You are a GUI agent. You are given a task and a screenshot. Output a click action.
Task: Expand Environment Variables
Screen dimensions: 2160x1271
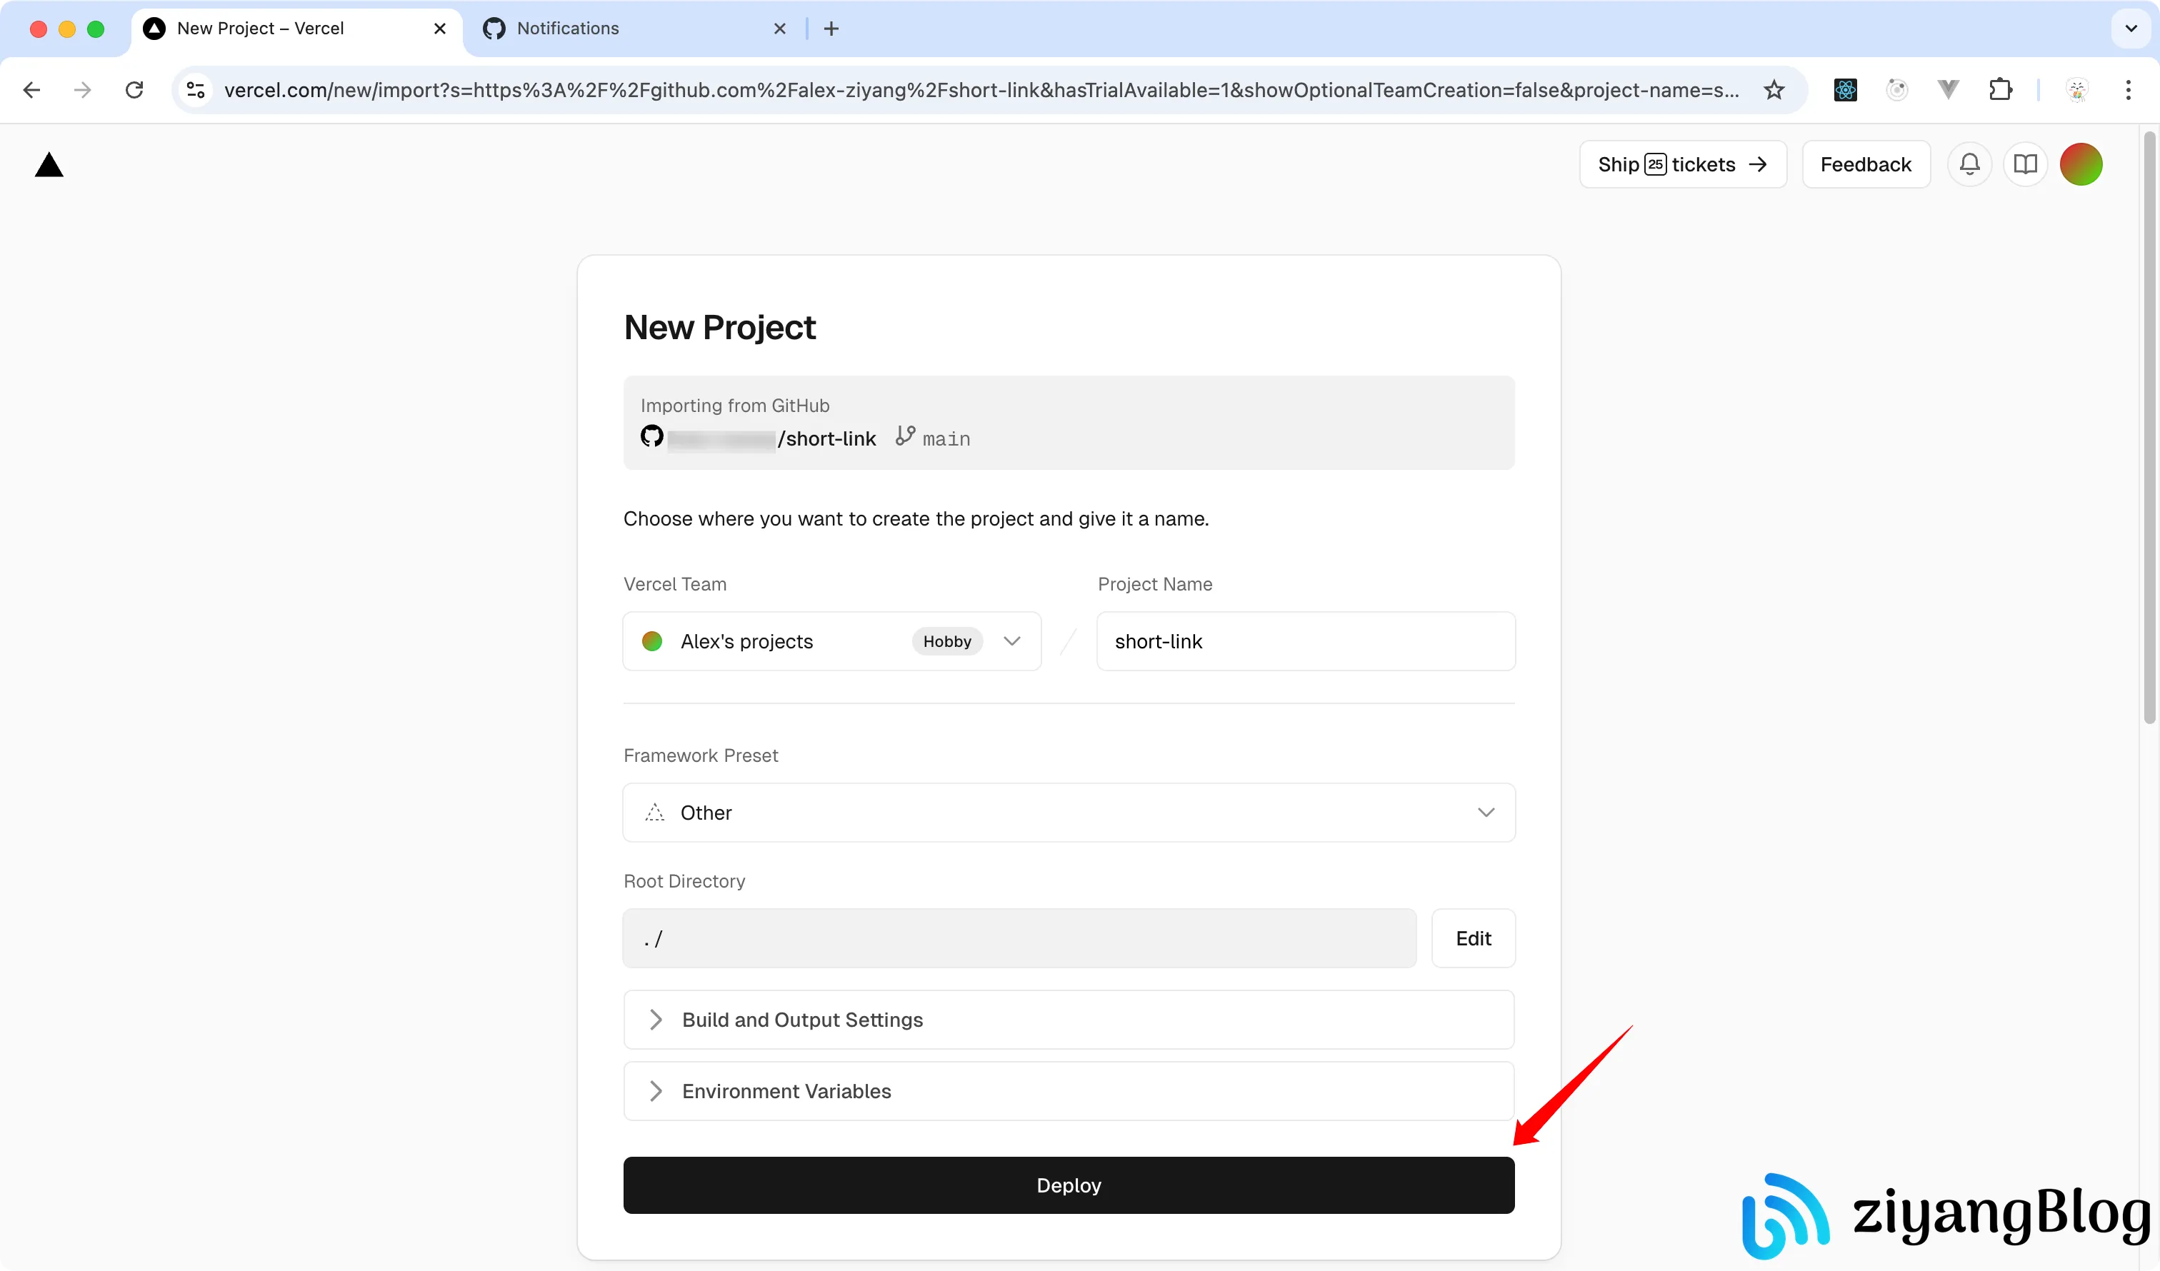tap(1069, 1091)
